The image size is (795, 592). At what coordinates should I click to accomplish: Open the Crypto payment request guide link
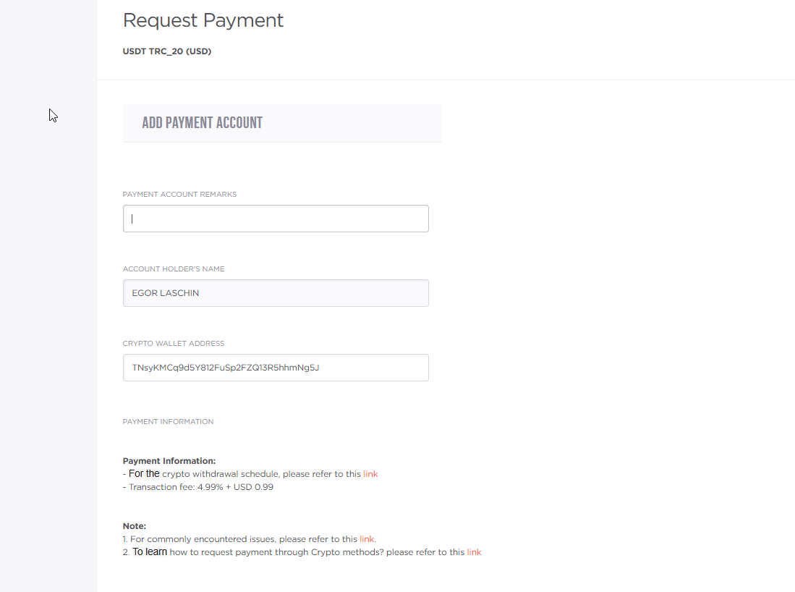474,552
